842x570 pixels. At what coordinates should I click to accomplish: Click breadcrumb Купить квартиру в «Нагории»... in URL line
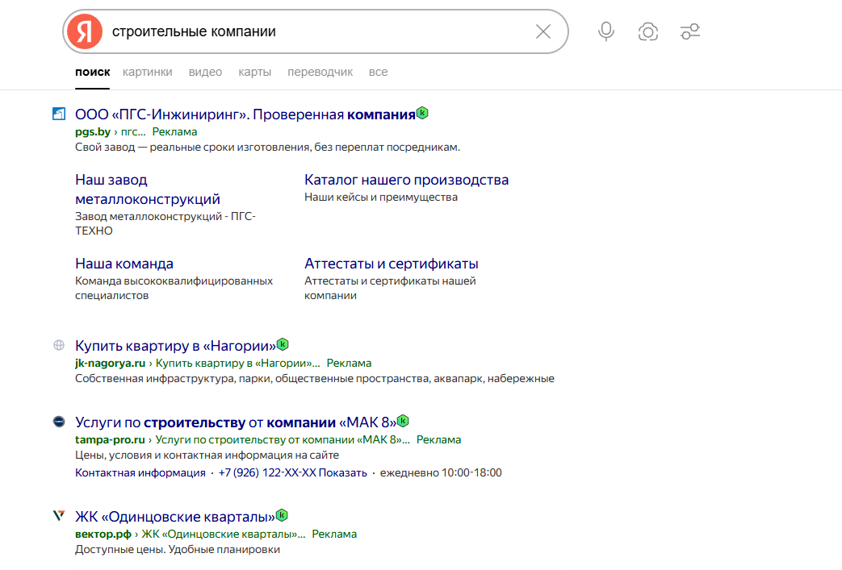tap(238, 364)
